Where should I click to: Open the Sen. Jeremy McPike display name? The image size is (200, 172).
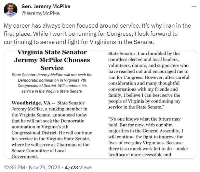point(46,6)
